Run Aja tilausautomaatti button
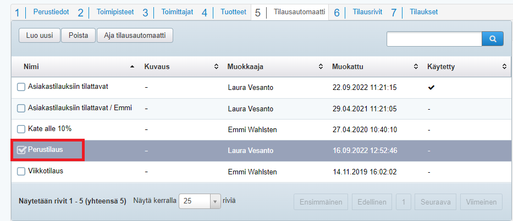513x221 pixels. tap(135, 35)
